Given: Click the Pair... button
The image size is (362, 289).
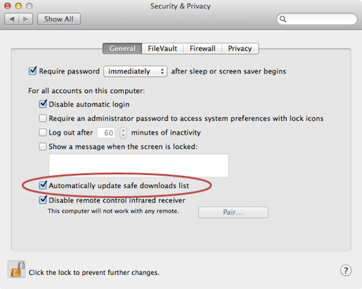Looking at the screenshot, I should 233,212.
